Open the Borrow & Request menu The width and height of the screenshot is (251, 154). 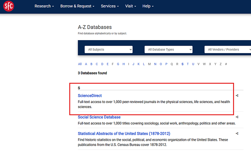point(77,6)
